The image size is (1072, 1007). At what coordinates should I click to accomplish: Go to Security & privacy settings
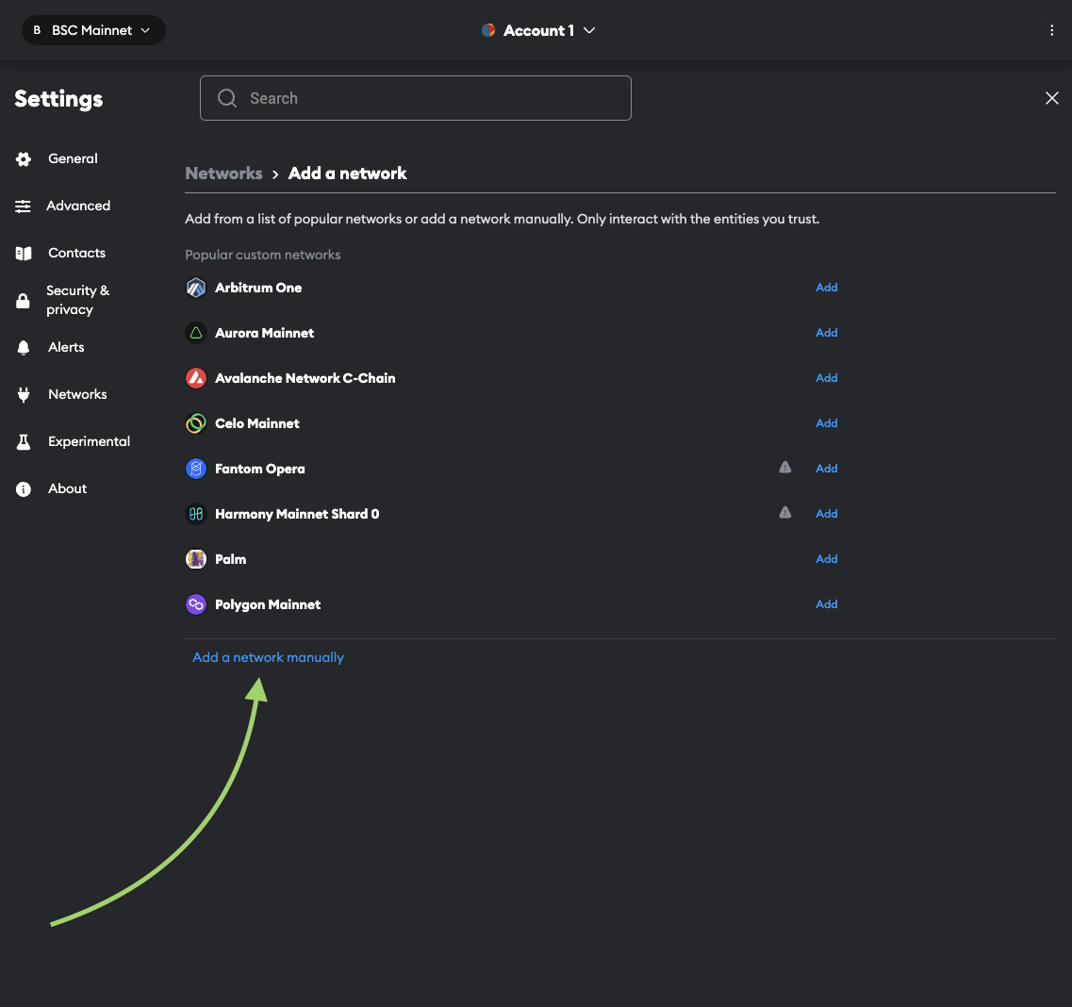point(77,300)
